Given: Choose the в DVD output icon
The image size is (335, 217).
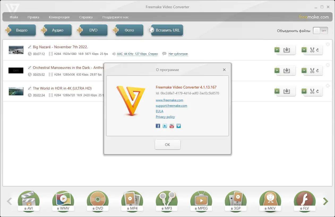Looking at the screenshot, I should [x=98, y=202].
